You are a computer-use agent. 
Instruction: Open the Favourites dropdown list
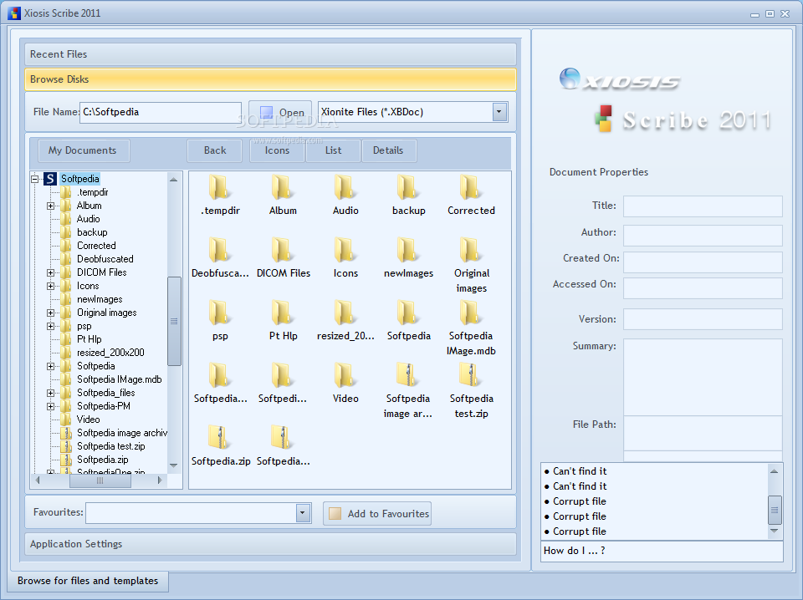(x=303, y=512)
